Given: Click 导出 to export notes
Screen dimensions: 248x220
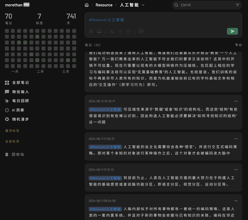Looking at the screenshot, I should 238,45.
